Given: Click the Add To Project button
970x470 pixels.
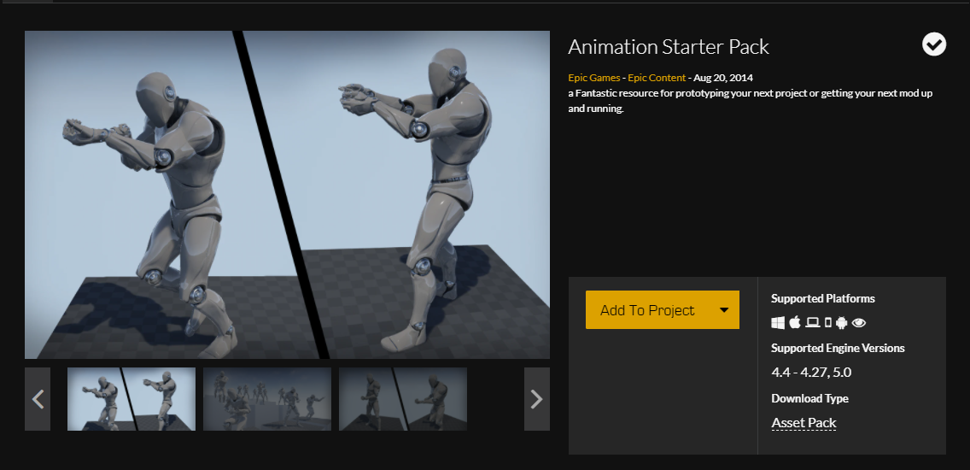Looking at the screenshot, I should (x=663, y=309).
